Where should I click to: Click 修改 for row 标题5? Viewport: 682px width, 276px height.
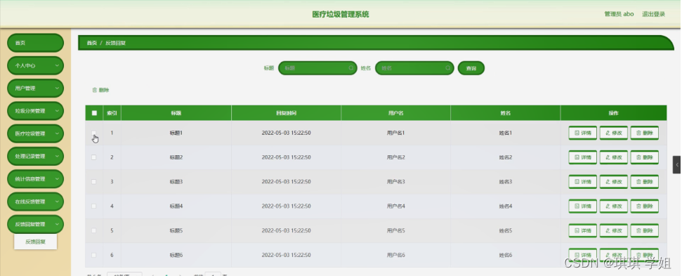(x=613, y=230)
